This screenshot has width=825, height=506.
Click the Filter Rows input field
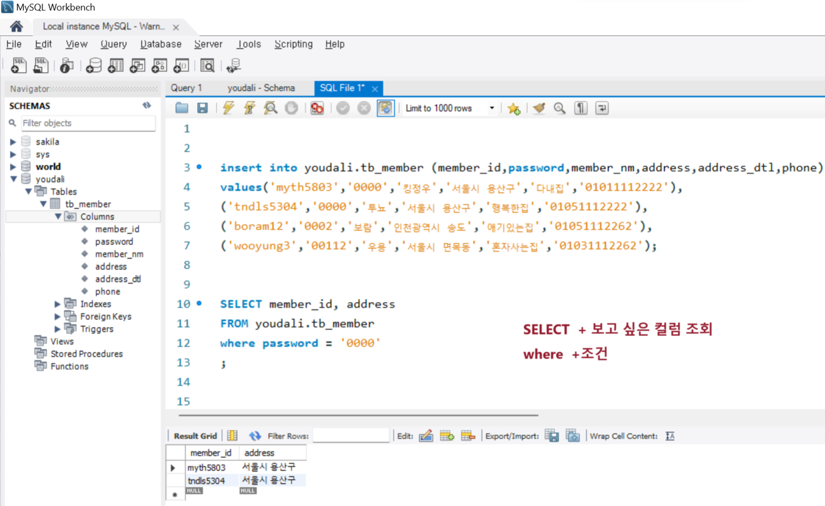[x=351, y=435]
